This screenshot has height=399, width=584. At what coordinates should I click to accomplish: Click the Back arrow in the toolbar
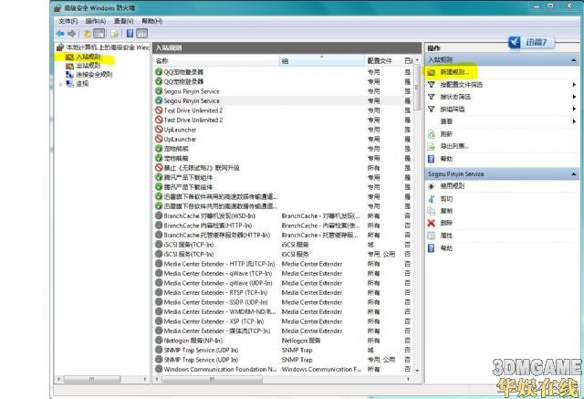pos(60,34)
